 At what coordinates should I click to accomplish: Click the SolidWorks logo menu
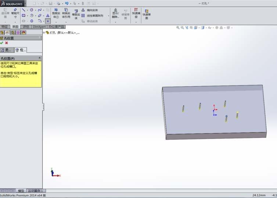tap(12, 3)
